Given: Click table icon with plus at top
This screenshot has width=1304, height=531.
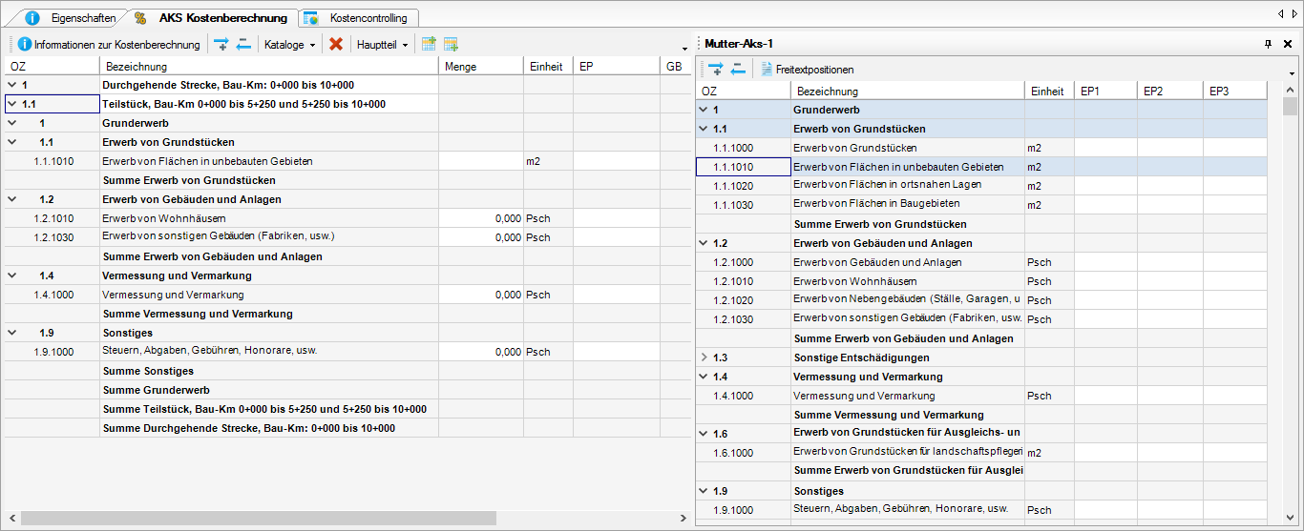Looking at the screenshot, I should [x=429, y=44].
